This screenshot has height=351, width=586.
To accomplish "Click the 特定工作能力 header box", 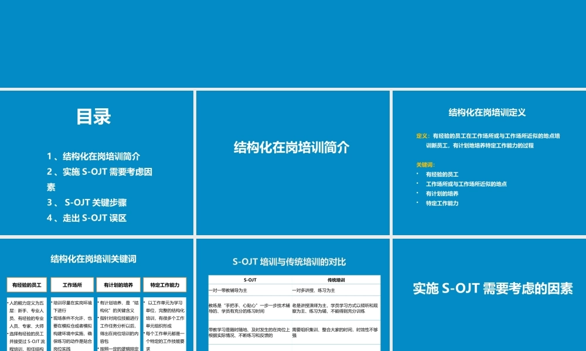I will pos(165,285).
